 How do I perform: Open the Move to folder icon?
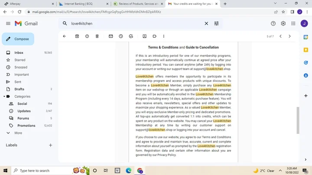coord(144,36)
